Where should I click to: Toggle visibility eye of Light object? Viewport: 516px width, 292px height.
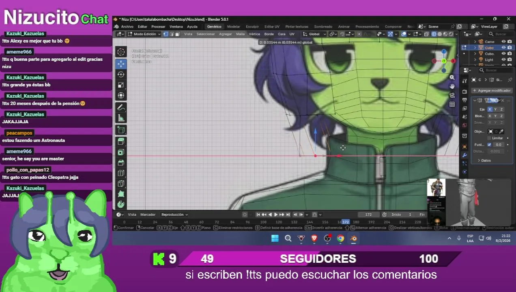pos(503,60)
